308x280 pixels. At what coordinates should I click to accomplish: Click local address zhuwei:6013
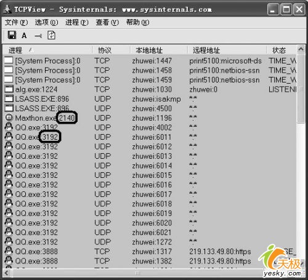(x=152, y=156)
